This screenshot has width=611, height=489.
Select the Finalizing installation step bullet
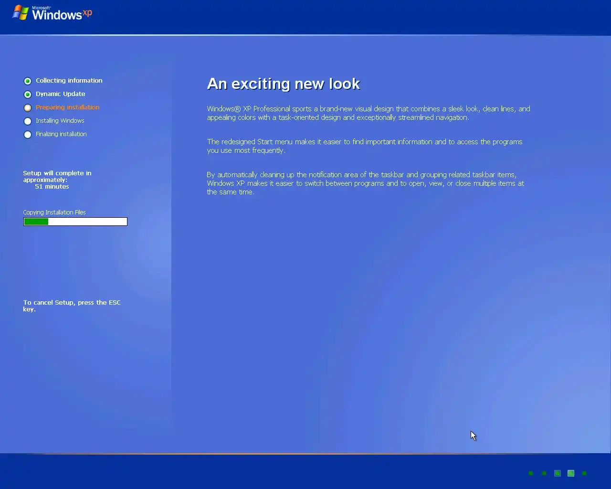(x=28, y=135)
